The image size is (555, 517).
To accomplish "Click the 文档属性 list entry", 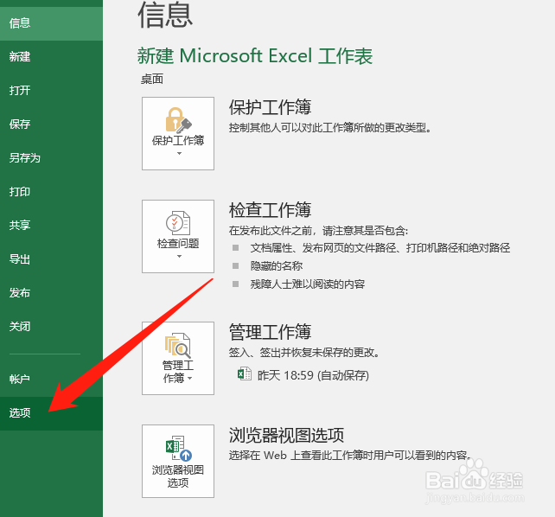I will pos(380,248).
